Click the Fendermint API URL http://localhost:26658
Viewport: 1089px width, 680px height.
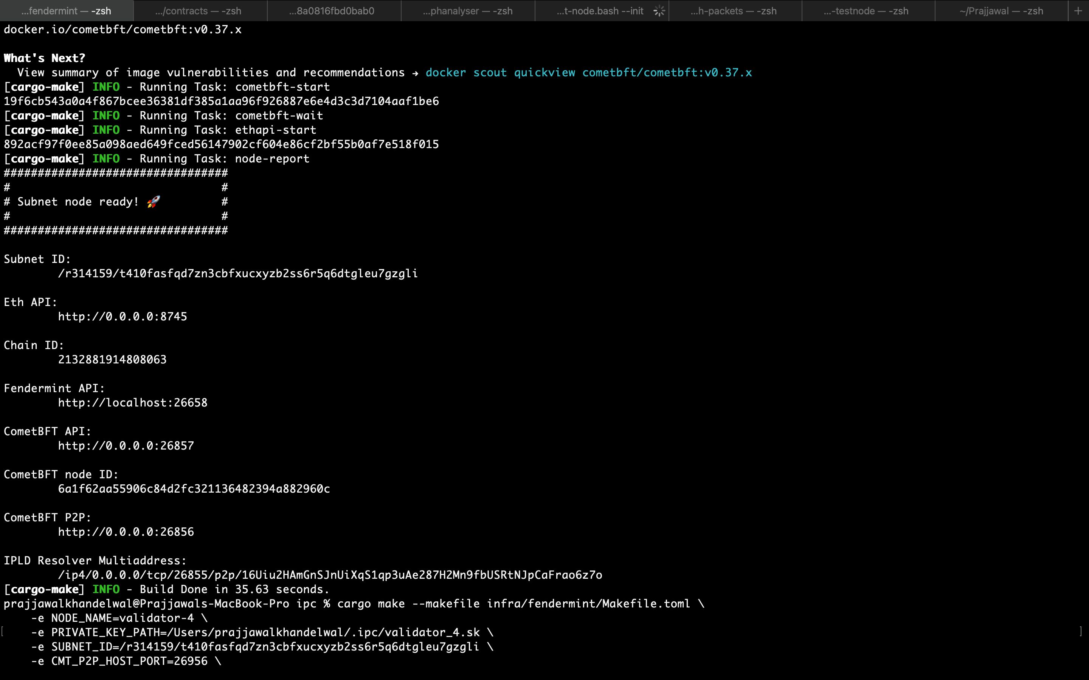point(133,402)
